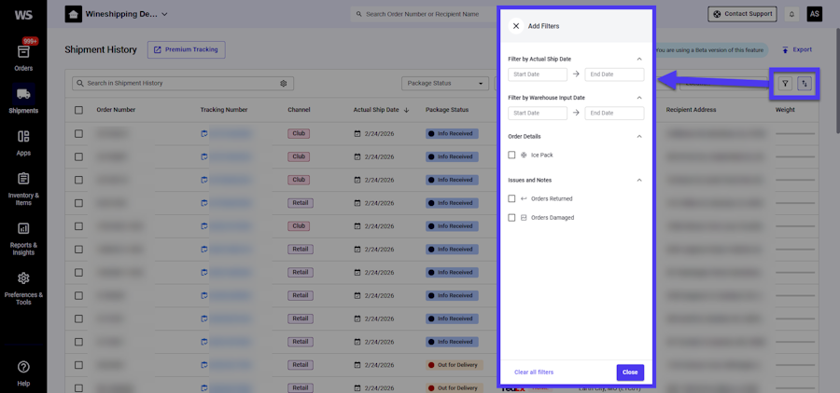This screenshot has height=393, width=840.
Task: Click the Export icon link
Action: tap(797, 49)
